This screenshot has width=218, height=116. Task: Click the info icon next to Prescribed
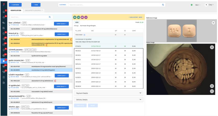pyautogui.click(x=85, y=35)
